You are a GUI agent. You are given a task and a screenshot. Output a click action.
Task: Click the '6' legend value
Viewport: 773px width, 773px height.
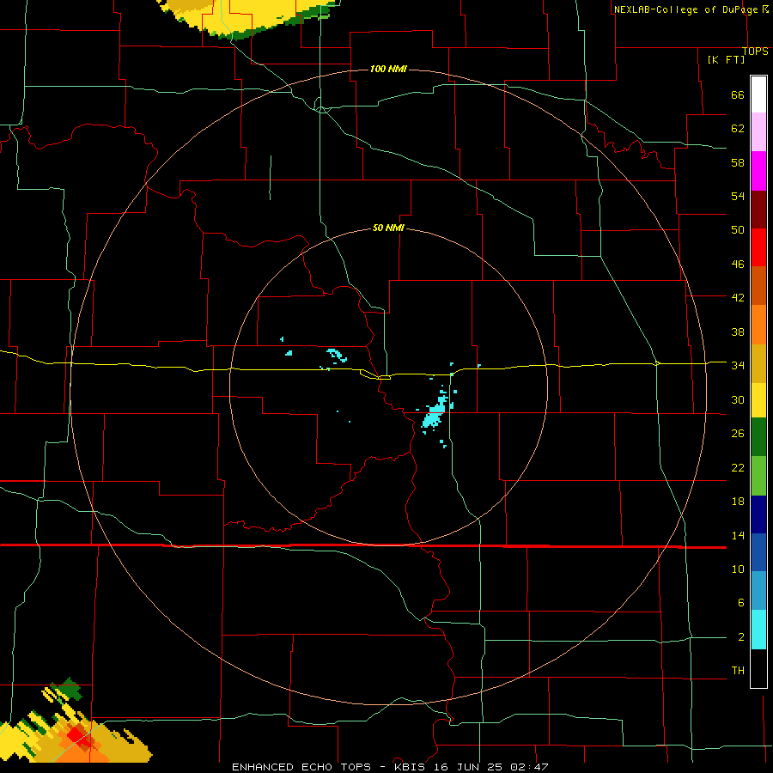pyautogui.click(x=740, y=602)
